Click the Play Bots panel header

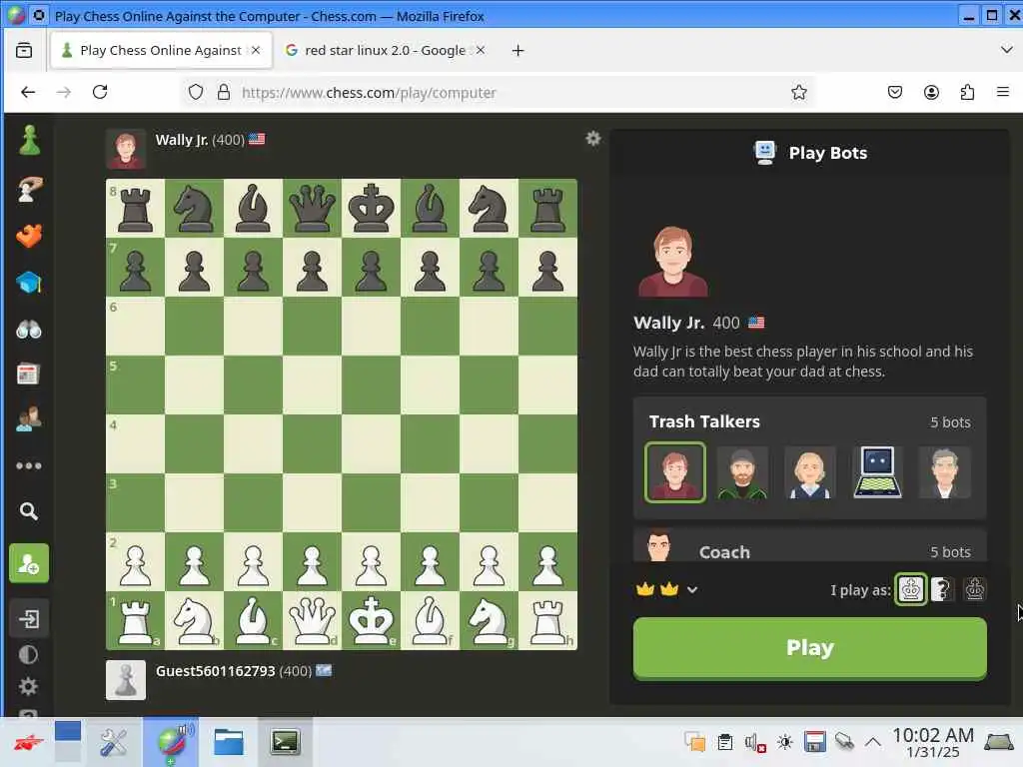(x=809, y=153)
